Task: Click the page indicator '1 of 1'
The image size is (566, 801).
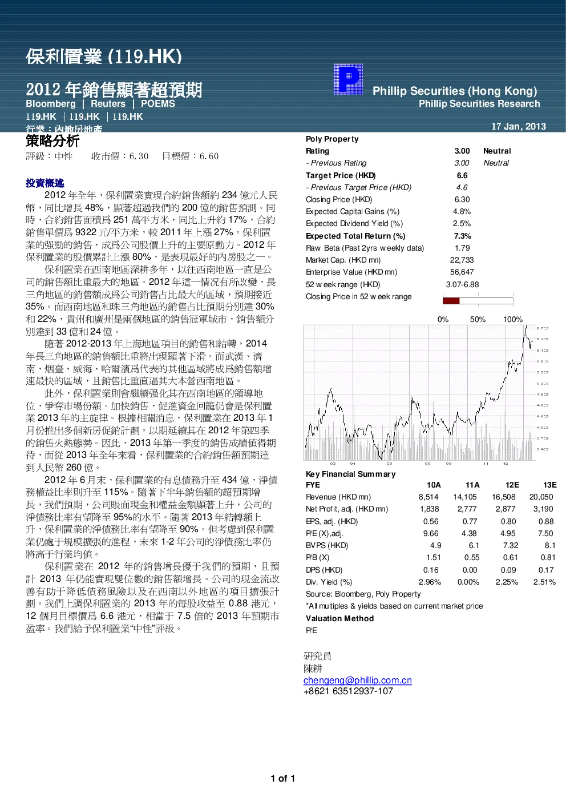Action: click(x=283, y=778)
